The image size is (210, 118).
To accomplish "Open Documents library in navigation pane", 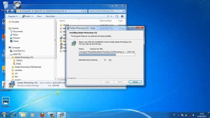I will (18, 31).
